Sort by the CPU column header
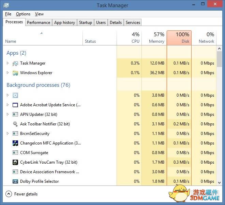 click(129, 38)
